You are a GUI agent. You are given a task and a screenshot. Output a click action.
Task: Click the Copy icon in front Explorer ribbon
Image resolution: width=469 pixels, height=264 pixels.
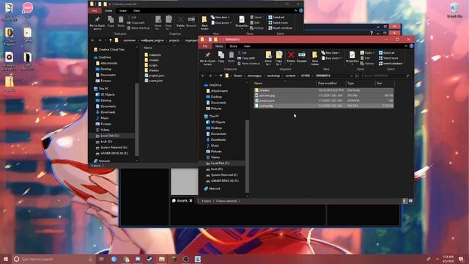point(221,56)
